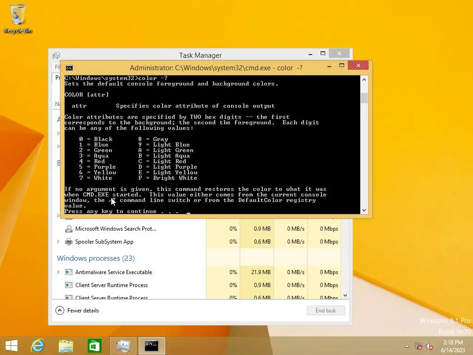The width and height of the screenshot is (473, 355).
Task: Click the cmd.exe window system icon
Action: click(x=69, y=67)
